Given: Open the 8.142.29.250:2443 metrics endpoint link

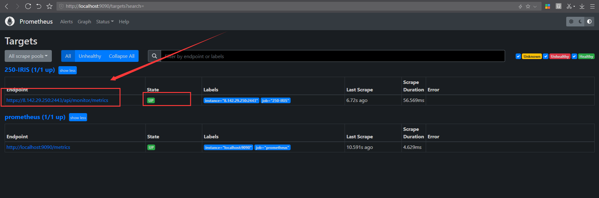Looking at the screenshot, I should point(57,100).
